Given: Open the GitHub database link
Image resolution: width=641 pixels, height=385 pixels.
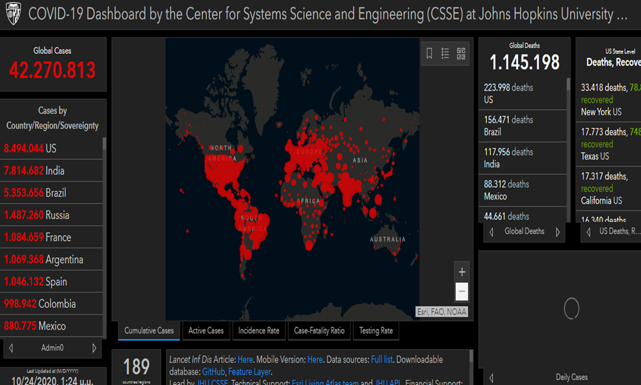Looking at the screenshot, I should [213, 372].
